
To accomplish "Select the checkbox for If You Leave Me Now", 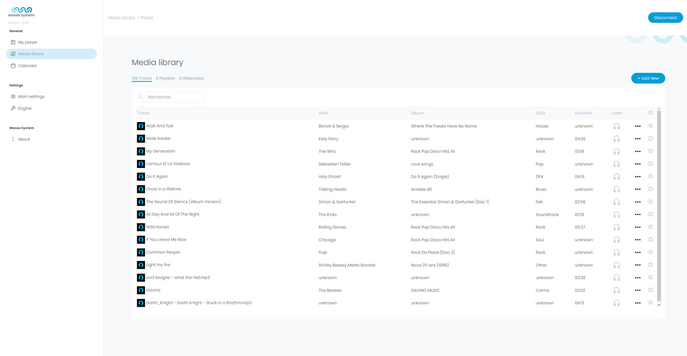I will click(x=650, y=240).
